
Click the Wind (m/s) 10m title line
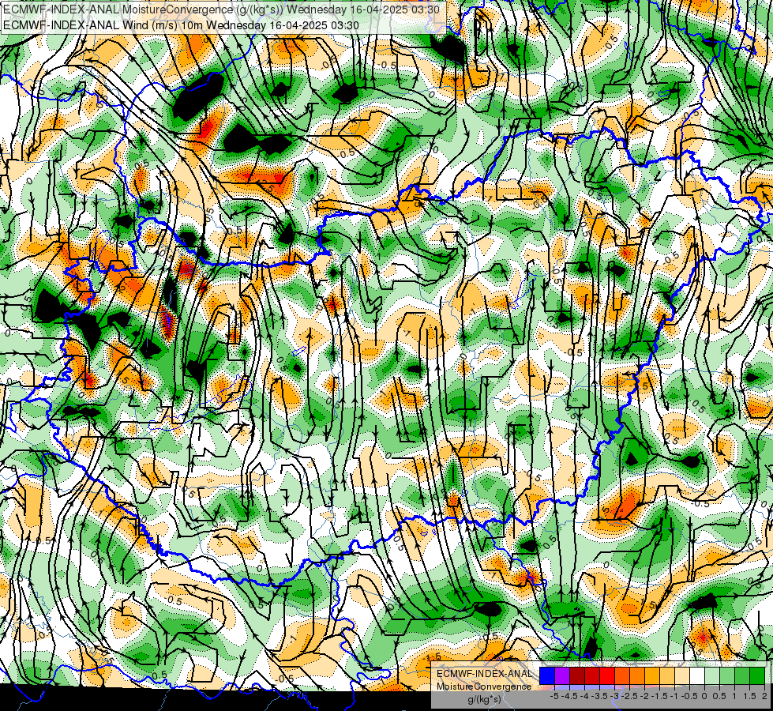click(181, 25)
